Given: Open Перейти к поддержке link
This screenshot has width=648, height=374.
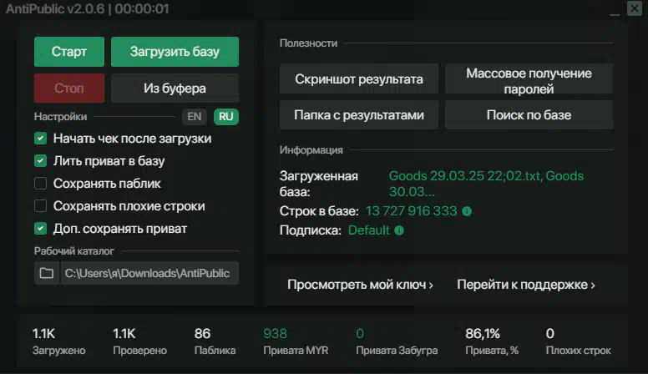Looking at the screenshot, I should [x=526, y=285].
